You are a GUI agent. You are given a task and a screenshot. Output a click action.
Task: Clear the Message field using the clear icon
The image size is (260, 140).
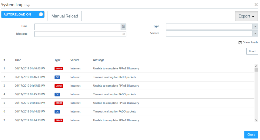(124, 34)
